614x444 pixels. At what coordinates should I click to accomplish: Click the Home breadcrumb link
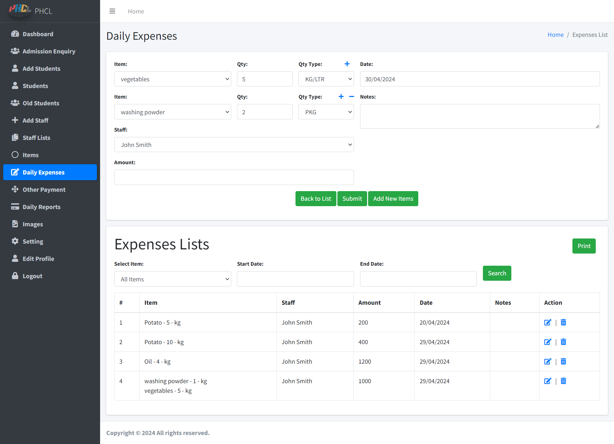click(555, 35)
